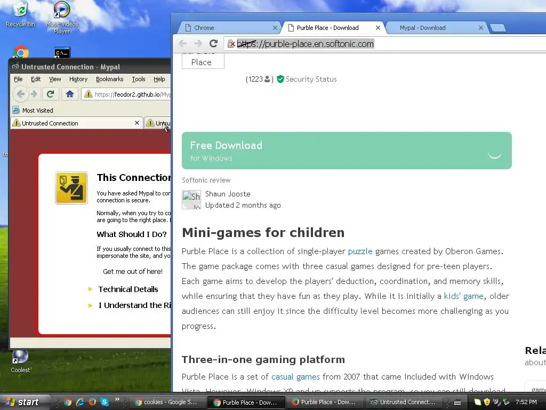This screenshot has width=546, height=410.
Task: Click the Shaun Jooste author name
Action: (228, 194)
